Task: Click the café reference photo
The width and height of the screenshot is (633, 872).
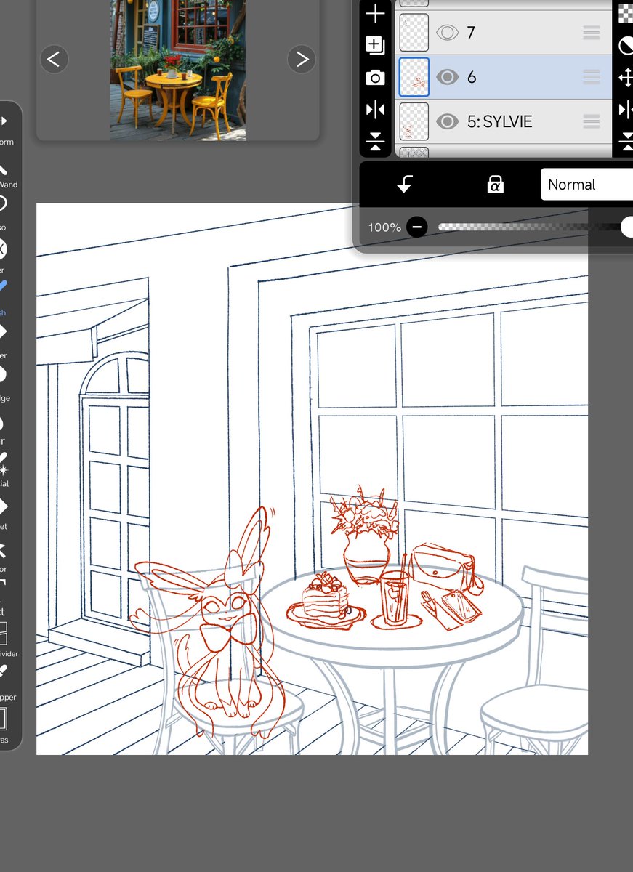Action: pos(178,70)
